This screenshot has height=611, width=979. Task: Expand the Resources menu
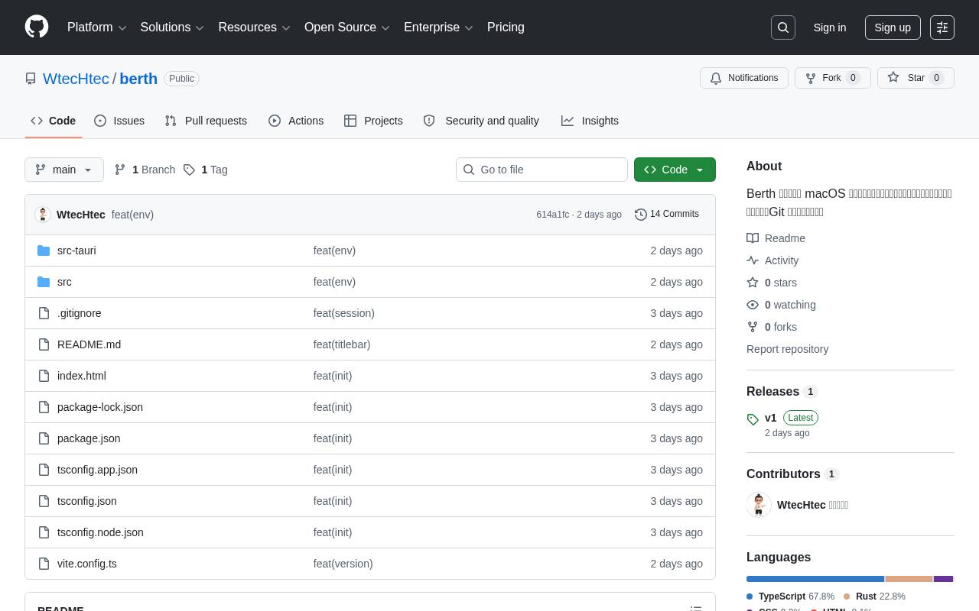[x=254, y=27]
